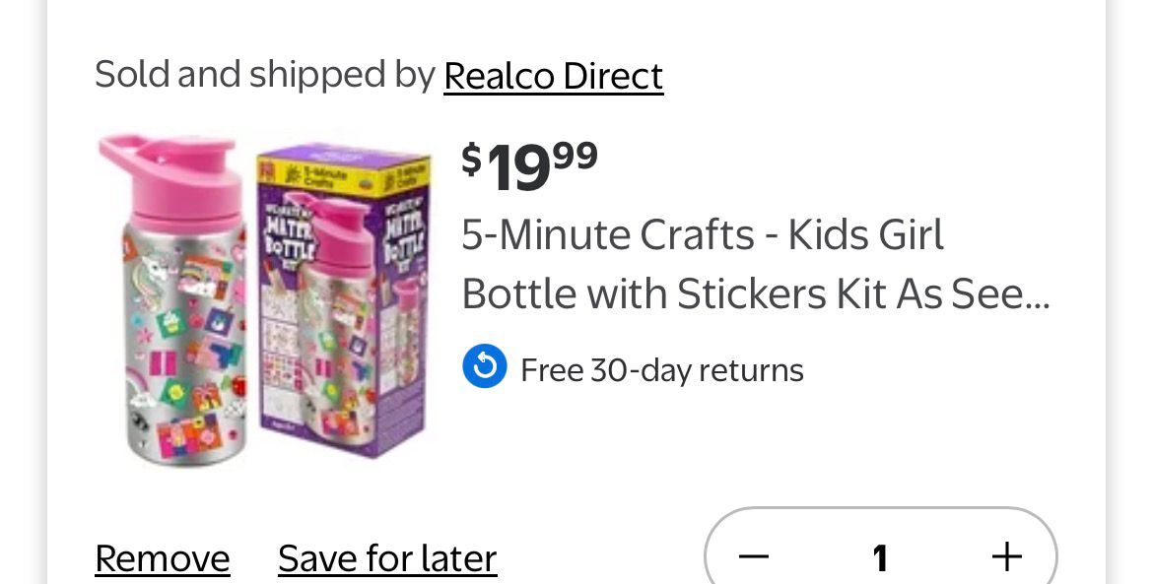Expand truncated title at the ellipsis
This screenshot has height=584, width=1153.
coord(1036,293)
